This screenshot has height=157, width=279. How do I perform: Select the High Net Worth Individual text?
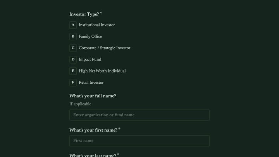[102, 71]
